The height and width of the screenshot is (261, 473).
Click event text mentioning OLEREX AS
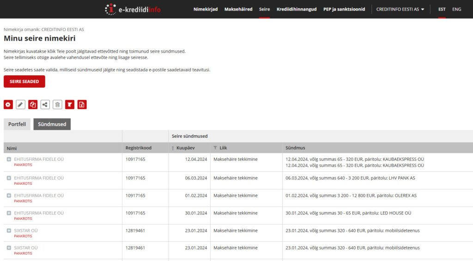click(x=351, y=195)
